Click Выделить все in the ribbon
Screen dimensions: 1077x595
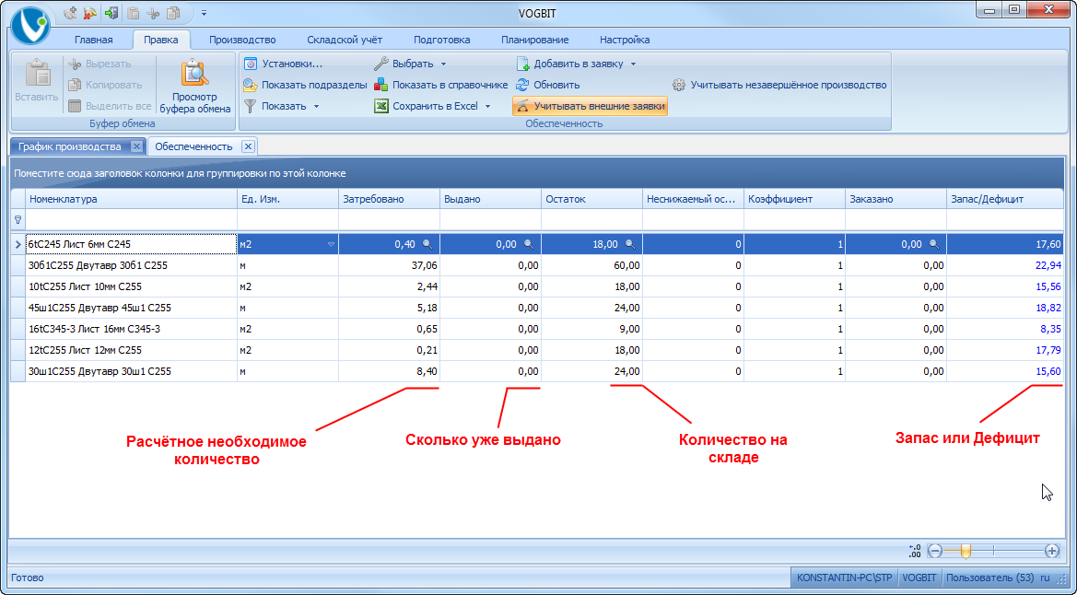pos(110,107)
